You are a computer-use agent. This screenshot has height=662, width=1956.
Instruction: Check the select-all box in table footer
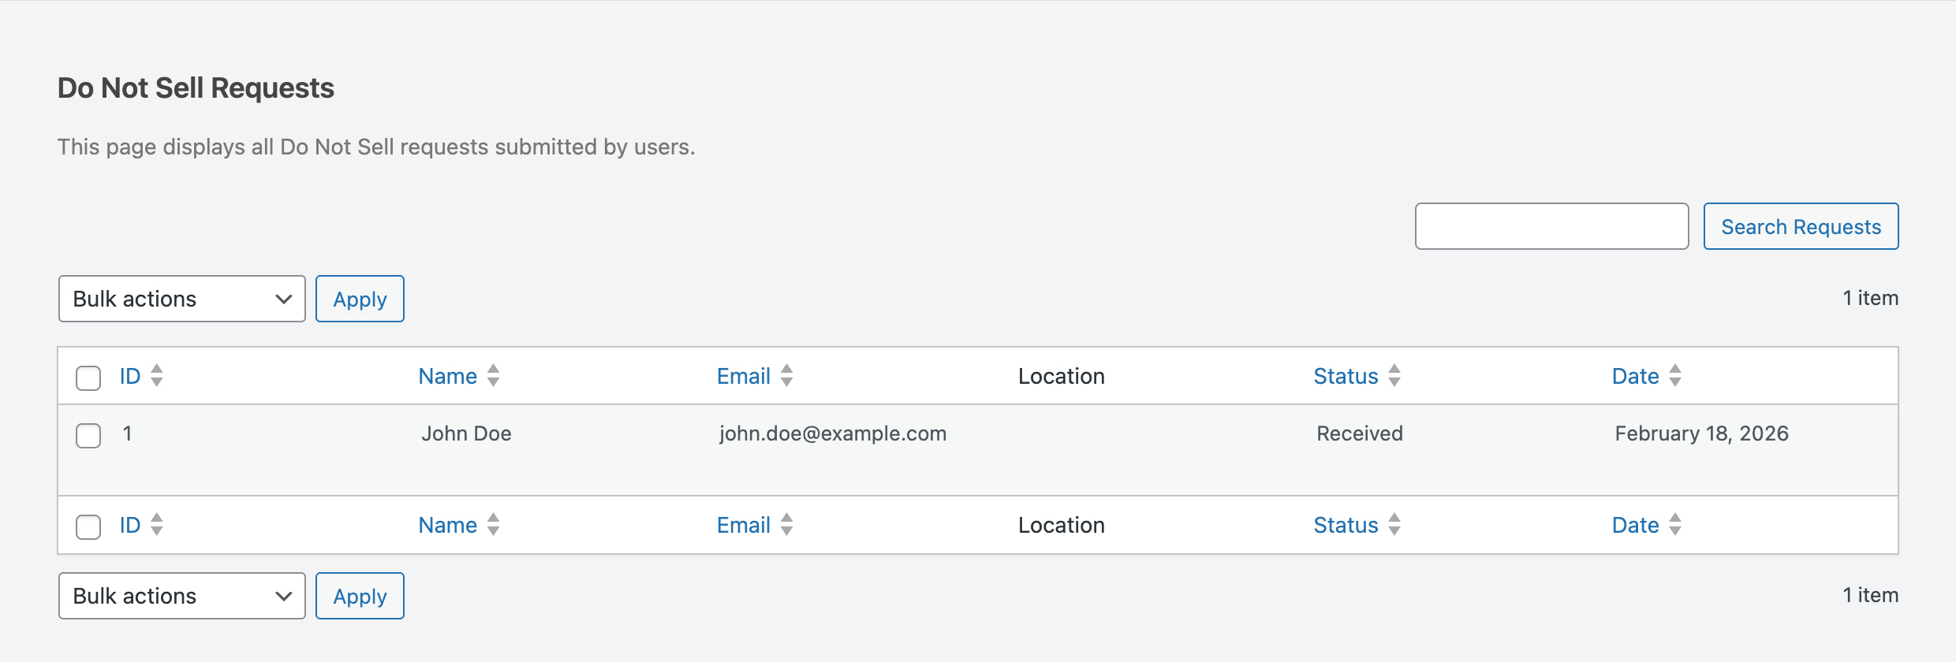[x=88, y=526]
